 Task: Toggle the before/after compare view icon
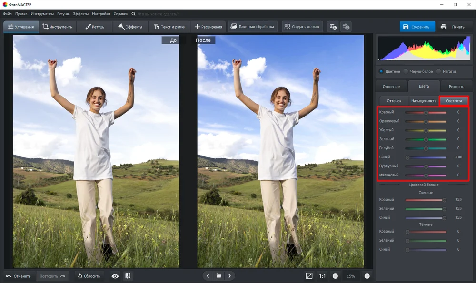pyautogui.click(x=128, y=276)
